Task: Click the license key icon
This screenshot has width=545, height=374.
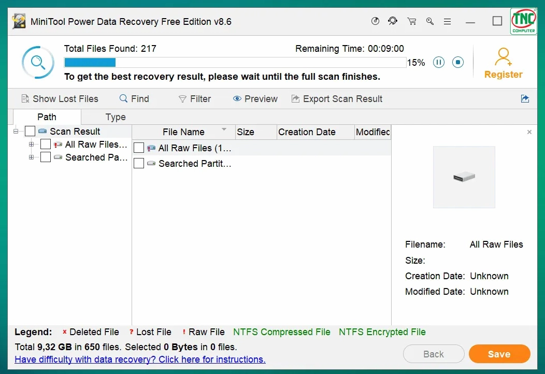Action: coord(430,21)
